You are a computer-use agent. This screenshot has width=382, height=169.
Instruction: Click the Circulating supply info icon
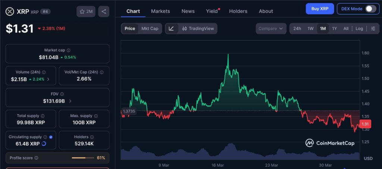pos(45,137)
